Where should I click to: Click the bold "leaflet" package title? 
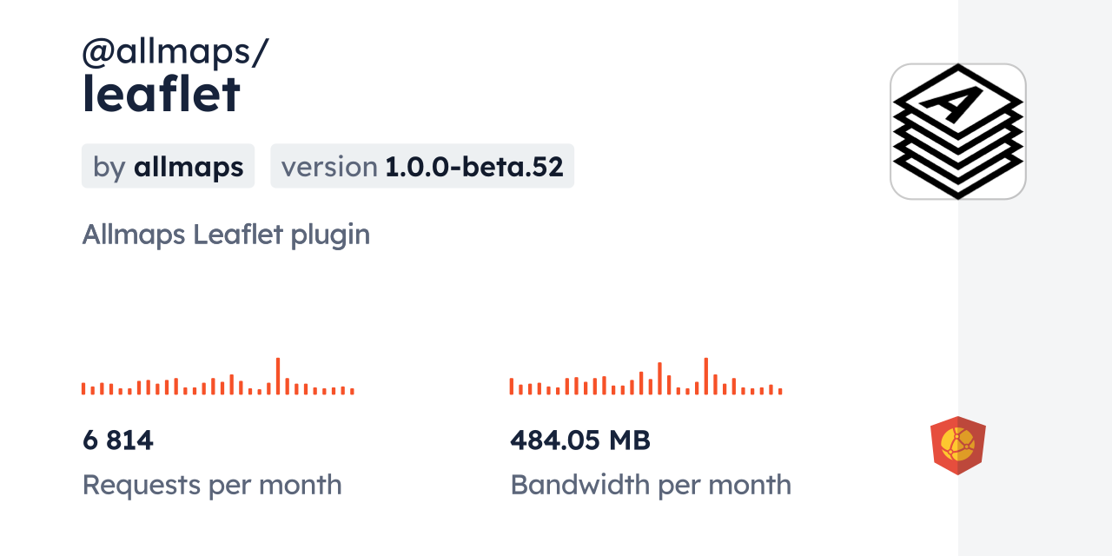coord(161,95)
